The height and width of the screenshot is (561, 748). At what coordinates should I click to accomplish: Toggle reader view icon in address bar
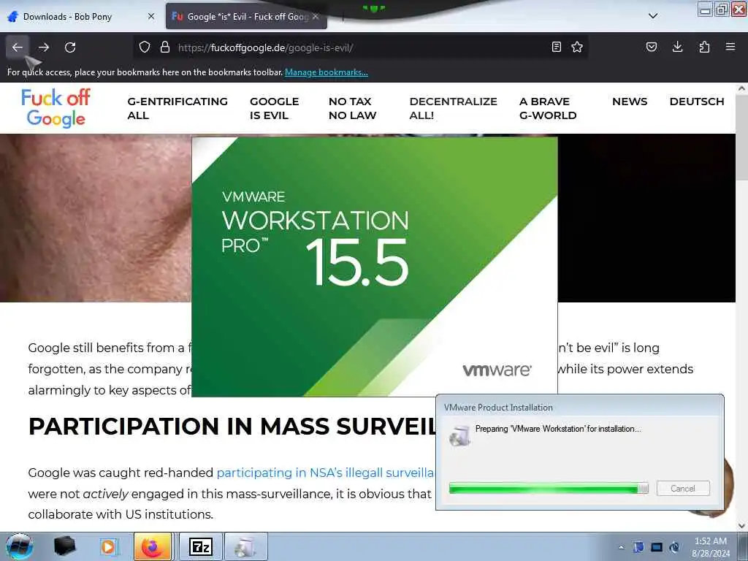[x=556, y=47]
